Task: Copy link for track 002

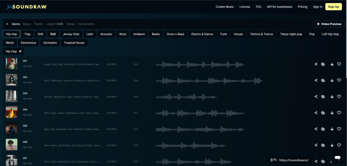Action: [323, 81]
